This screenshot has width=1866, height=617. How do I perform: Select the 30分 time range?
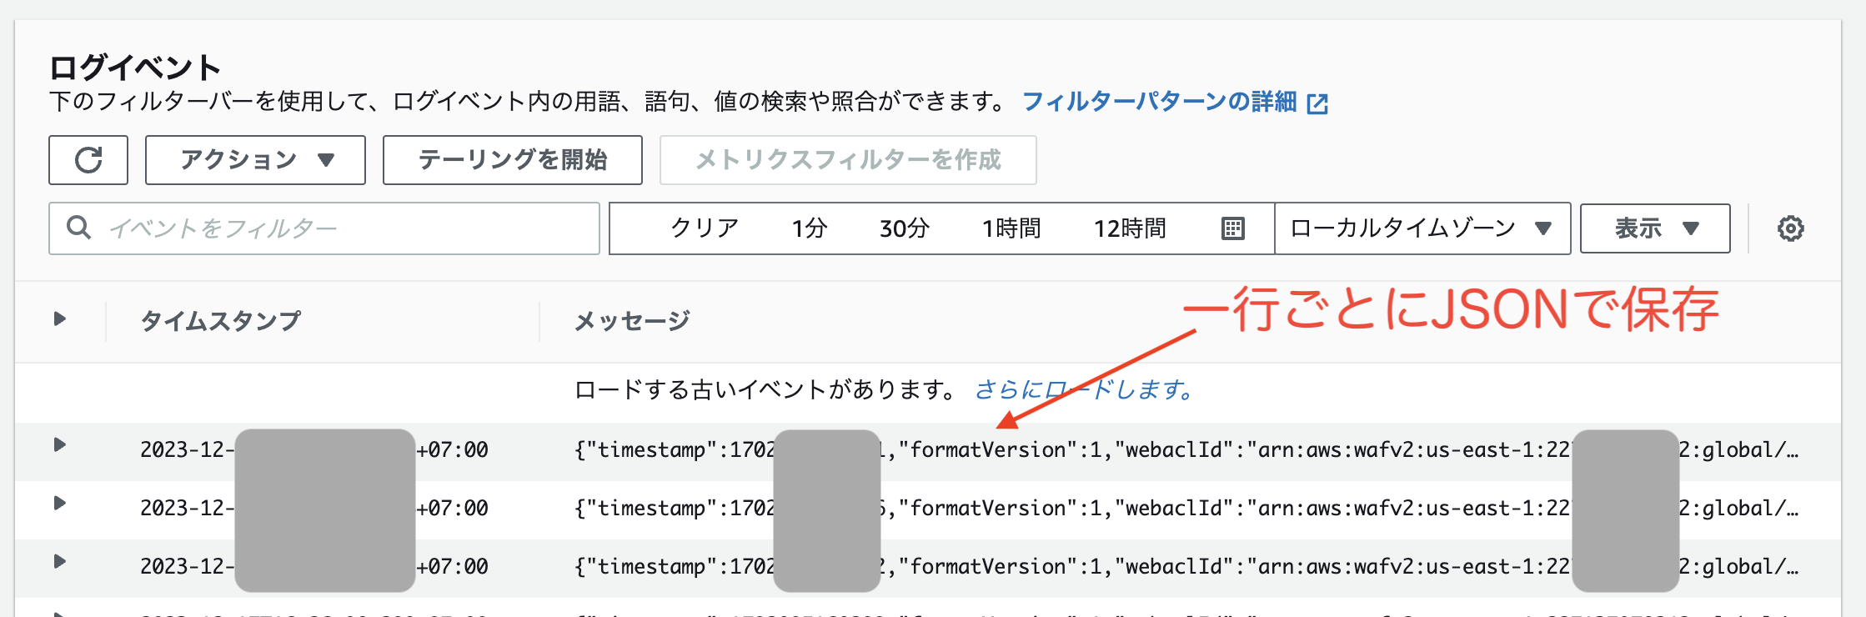point(904,228)
